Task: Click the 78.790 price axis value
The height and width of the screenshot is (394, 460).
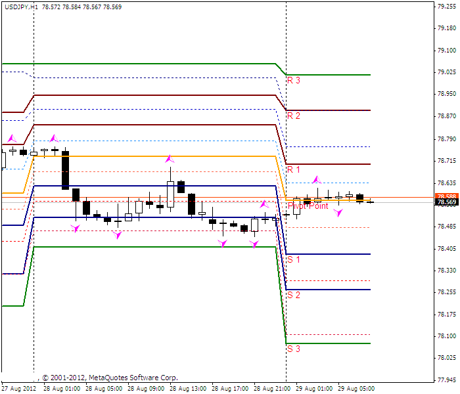Action: [x=447, y=139]
